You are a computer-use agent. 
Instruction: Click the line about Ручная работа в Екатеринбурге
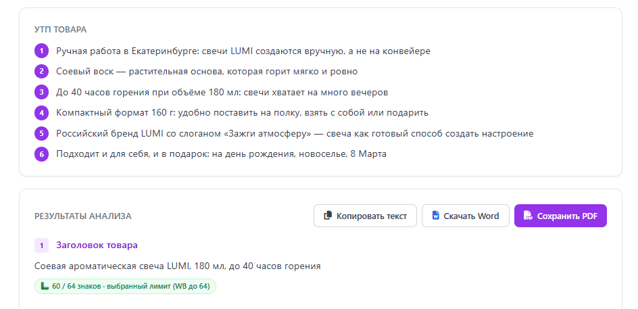click(243, 51)
